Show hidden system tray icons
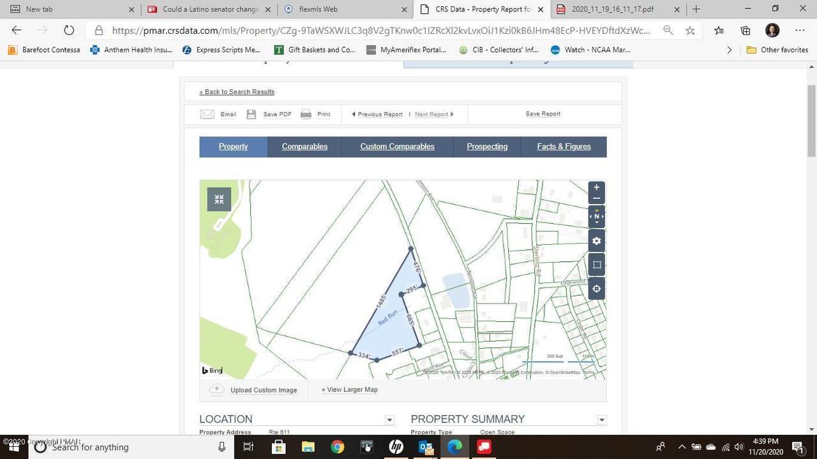The width and height of the screenshot is (817, 459). (682, 447)
